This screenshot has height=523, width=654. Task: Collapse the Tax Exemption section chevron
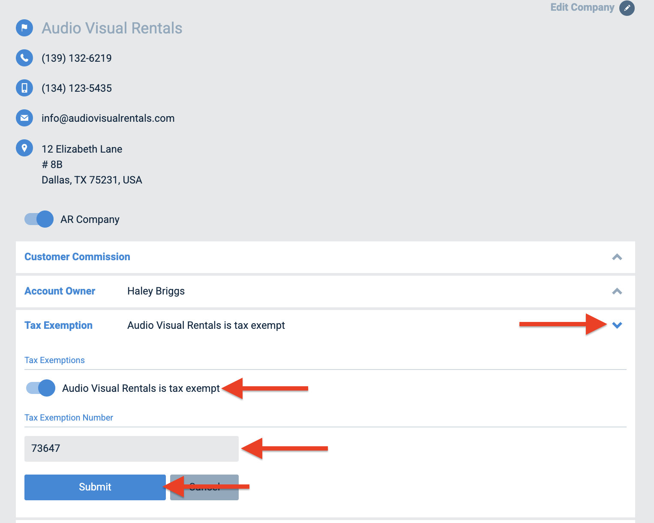(617, 325)
